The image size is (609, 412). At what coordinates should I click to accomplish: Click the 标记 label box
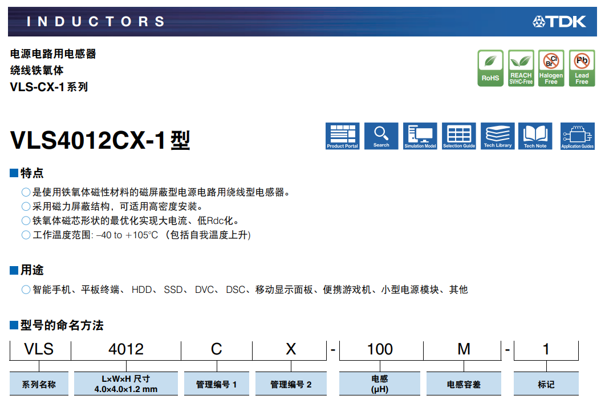pyautogui.click(x=546, y=384)
